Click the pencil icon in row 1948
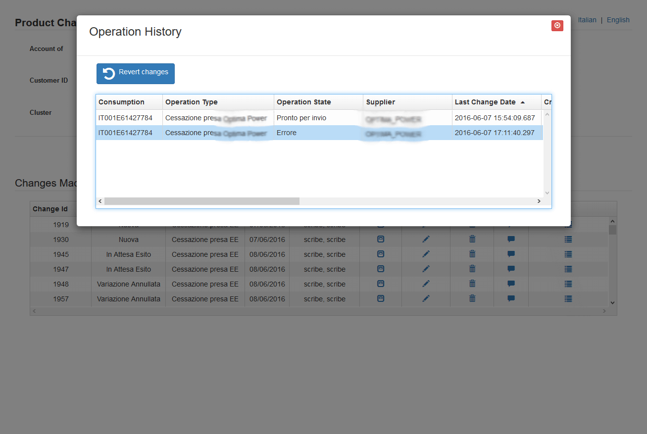The image size is (647, 434). (x=426, y=284)
